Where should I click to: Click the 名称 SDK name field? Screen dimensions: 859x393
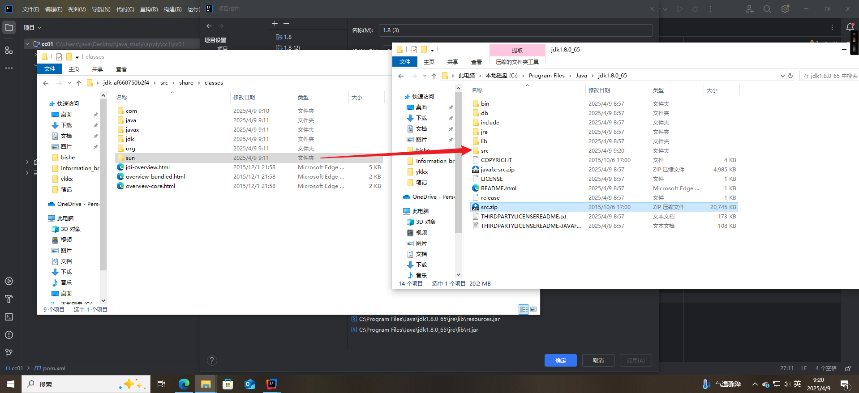pyautogui.click(x=515, y=30)
